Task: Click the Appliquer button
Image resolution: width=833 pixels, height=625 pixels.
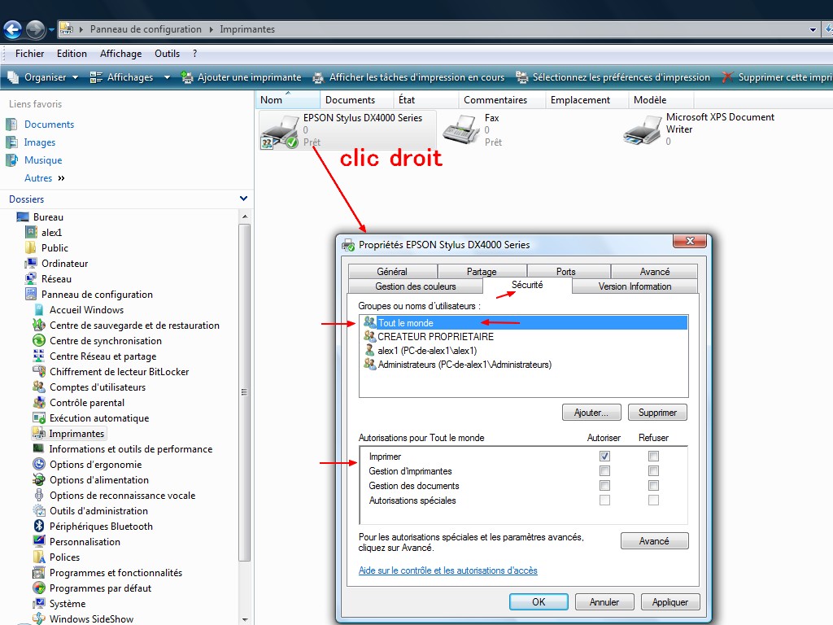Action: 670,601
